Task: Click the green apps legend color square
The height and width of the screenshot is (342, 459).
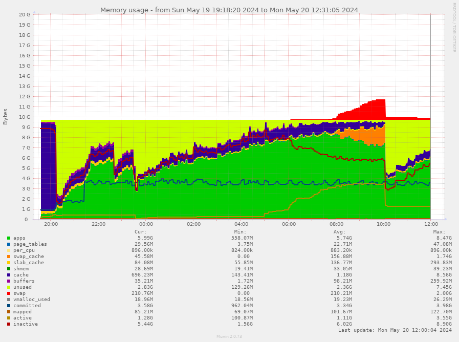Action: (x=9, y=238)
